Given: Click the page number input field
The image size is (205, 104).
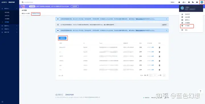Looking at the screenshot, I should pos(155,75).
